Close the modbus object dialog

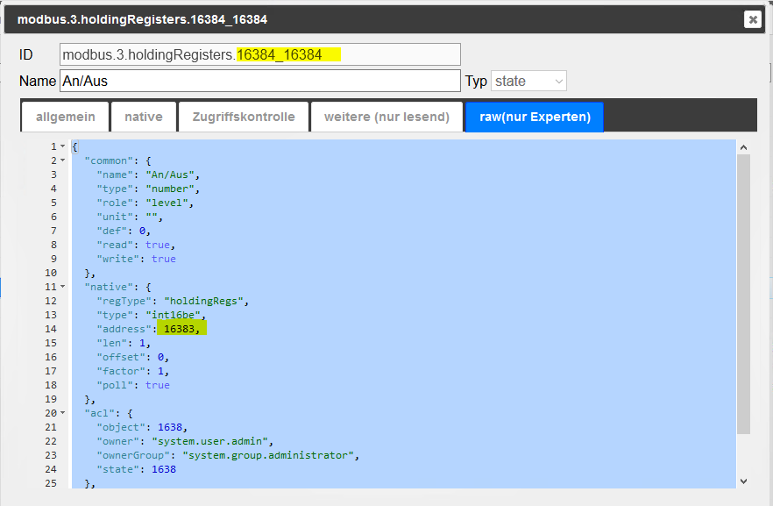pyautogui.click(x=752, y=19)
